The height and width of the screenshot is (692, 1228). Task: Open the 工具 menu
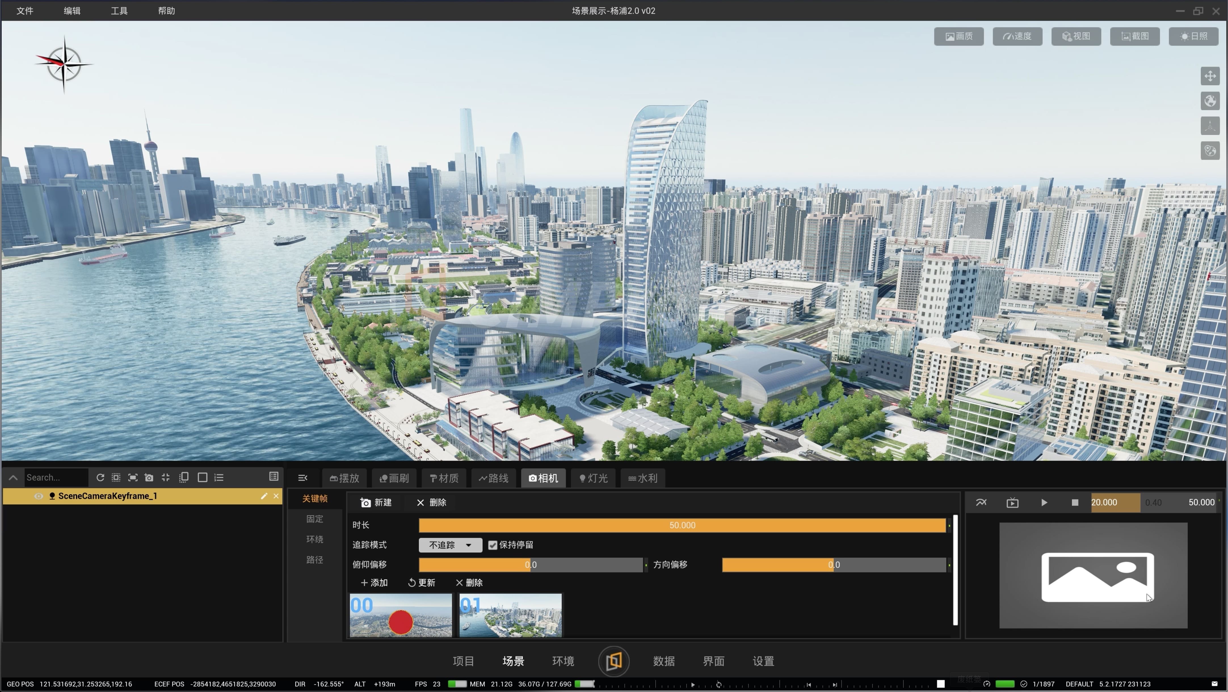(119, 10)
